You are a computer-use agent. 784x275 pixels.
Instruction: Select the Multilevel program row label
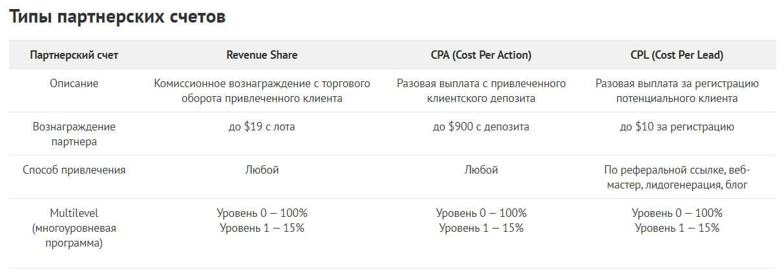74,229
